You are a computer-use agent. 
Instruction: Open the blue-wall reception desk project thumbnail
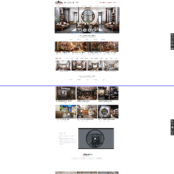(66, 112)
